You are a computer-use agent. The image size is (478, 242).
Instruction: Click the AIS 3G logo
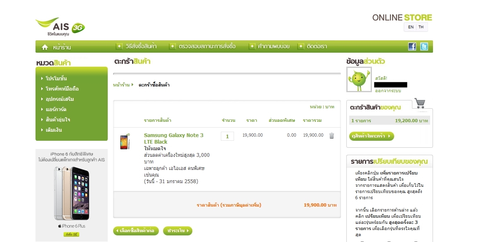coord(60,27)
